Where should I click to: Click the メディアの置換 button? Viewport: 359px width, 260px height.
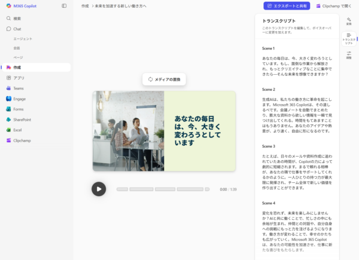pos(164,79)
